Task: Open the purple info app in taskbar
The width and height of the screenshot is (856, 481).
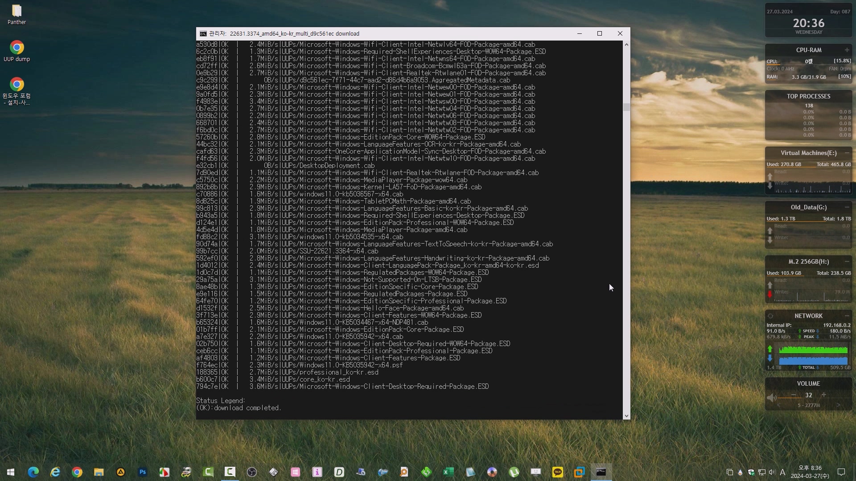Action: pos(317,472)
